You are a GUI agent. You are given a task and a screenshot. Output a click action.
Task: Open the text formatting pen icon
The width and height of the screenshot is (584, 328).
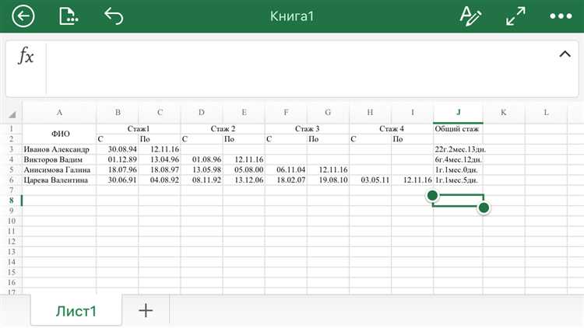pos(470,16)
